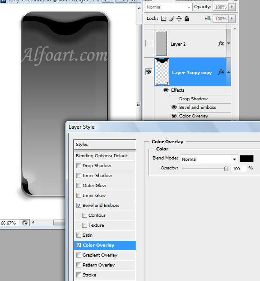260x281 pixels.
Task: Uncheck the Bevel and Emboss checkbox
Action: pos(79,205)
